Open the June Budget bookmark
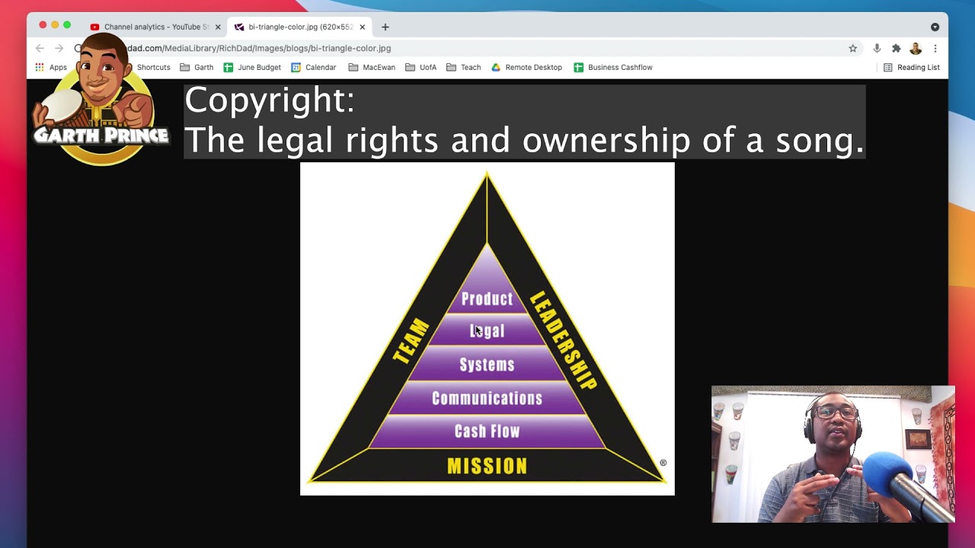 [252, 67]
